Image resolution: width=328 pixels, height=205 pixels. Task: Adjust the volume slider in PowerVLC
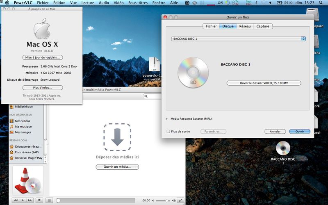click(x=163, y=200)
